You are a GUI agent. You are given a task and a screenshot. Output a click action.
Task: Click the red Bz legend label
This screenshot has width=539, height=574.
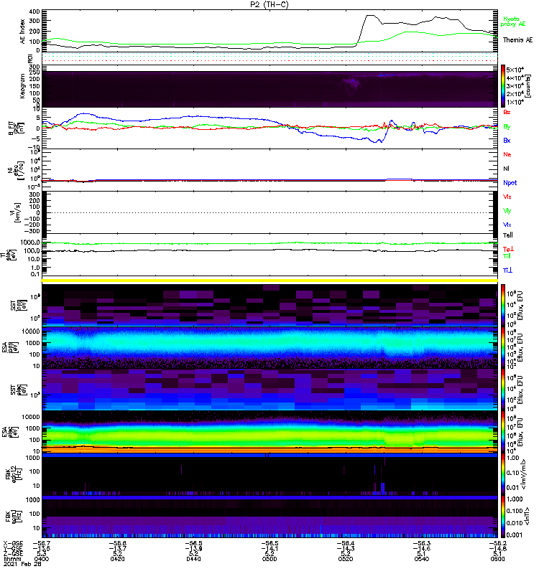(507, 112)
